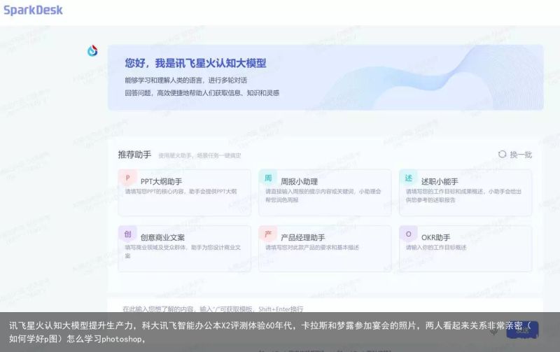
Task: Click the message input field
Action: click(325, 310)
